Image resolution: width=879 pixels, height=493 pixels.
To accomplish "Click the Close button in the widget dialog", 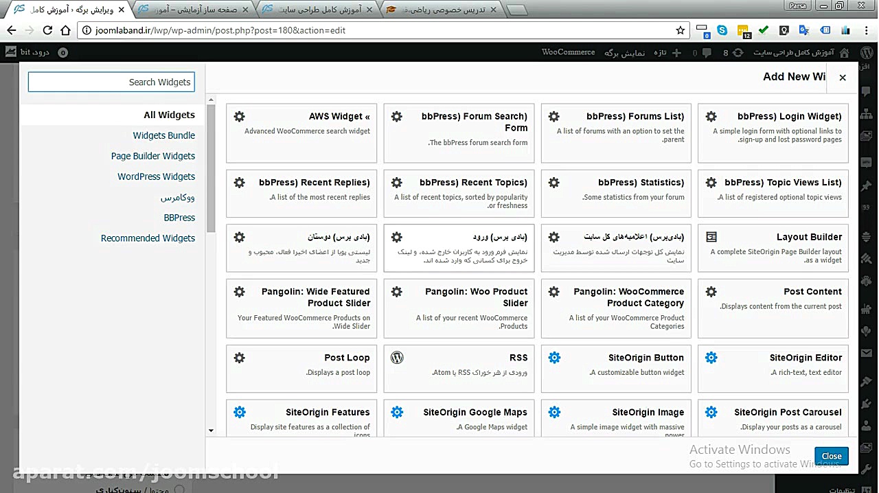I will pyautogui.click(x=832, y=456).
